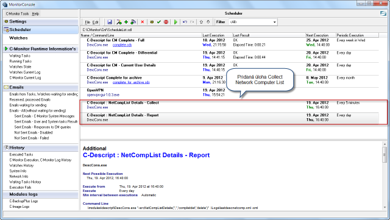Click the Save schedule disk icon
390x220 pixels.
pos(110,22)
